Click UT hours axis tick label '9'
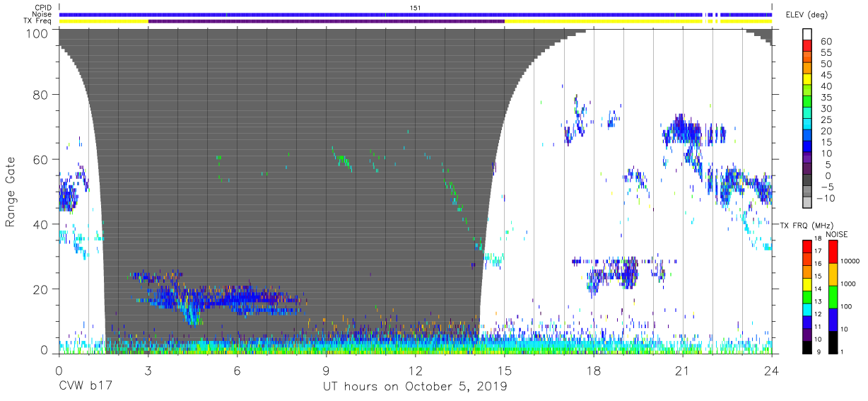868x401 pixels. tap(327, 370)
